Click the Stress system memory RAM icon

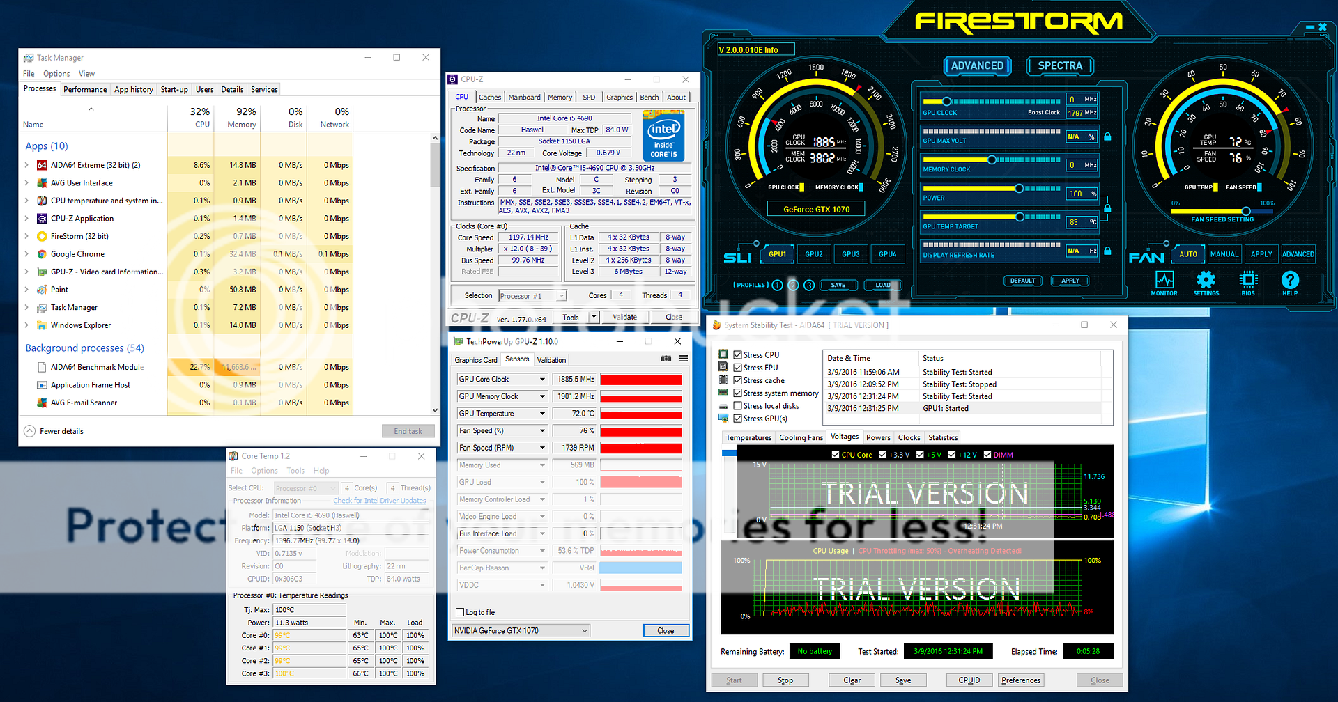click(723, 392)
